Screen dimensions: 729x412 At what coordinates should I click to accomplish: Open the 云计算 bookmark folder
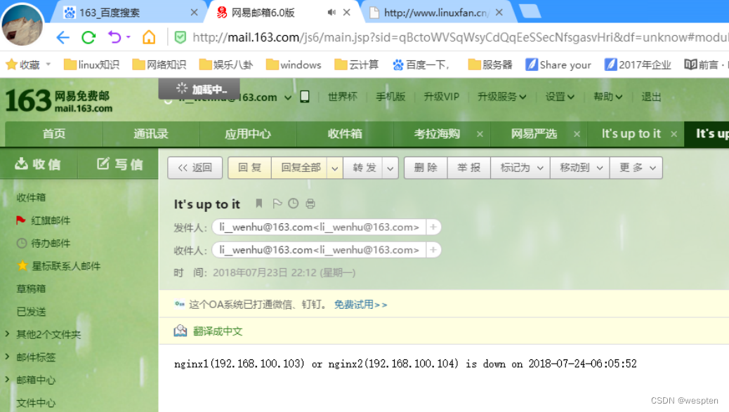(357, 65)
